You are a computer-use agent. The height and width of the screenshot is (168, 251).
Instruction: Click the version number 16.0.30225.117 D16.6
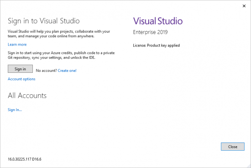pos(25,159)
